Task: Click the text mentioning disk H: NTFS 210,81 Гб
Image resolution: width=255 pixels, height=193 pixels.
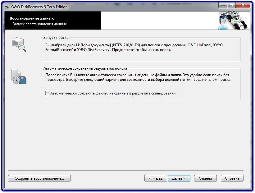Action: pyautogui.click(x=134, y=47)
